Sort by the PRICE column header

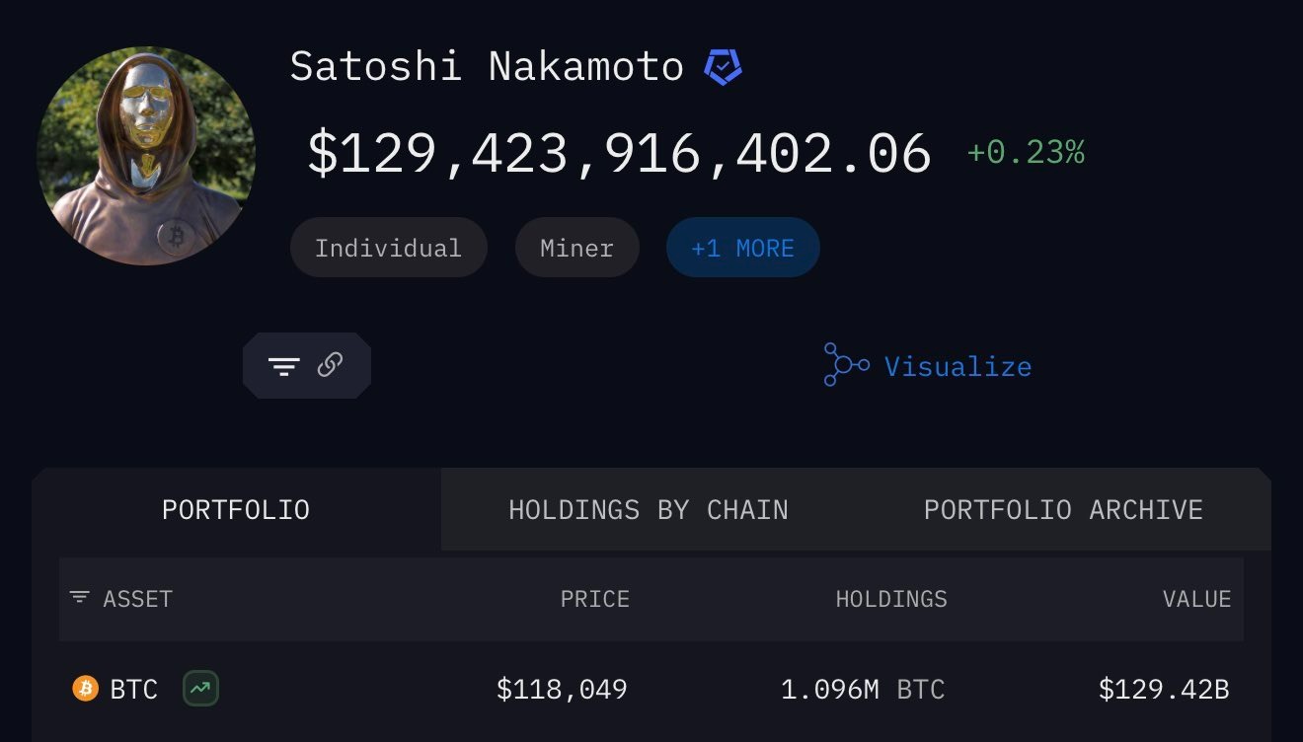[594, 599]
